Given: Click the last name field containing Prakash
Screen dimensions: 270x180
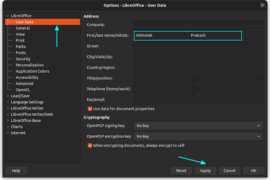Looking at the screenshot, I should tap(215, 35).
